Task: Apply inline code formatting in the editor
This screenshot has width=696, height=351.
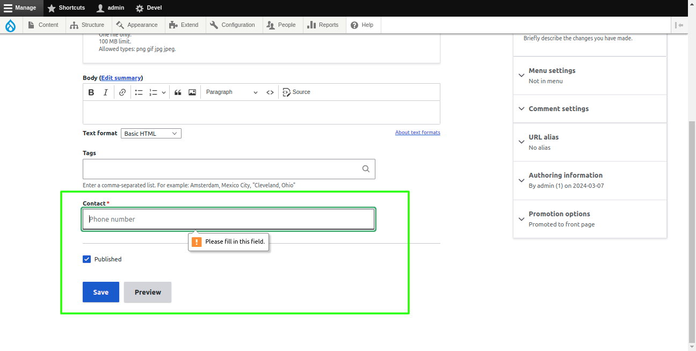Action: pyautogui.click(x=270, y=92)
